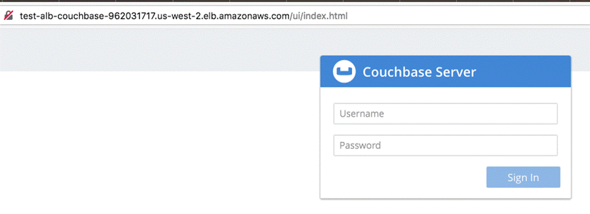Click the "/ui/index.html" path in the URL
Viewport: 590px width, 214px height.
coord(319,16)
